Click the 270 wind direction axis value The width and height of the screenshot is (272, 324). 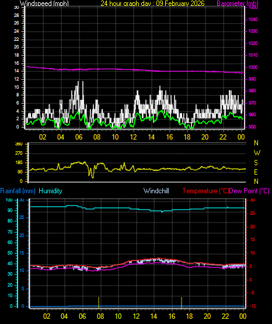19,154
